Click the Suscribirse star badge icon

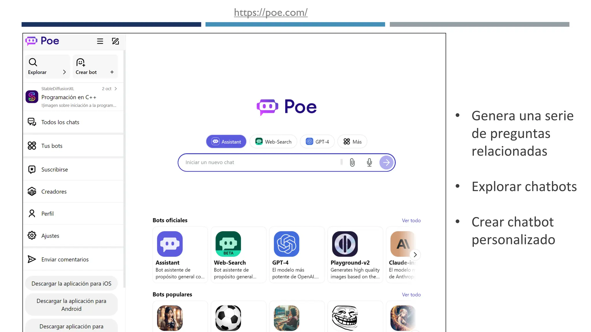[32, 169]
